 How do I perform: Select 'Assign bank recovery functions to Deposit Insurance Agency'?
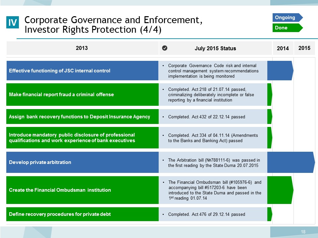tap(82, 117)
